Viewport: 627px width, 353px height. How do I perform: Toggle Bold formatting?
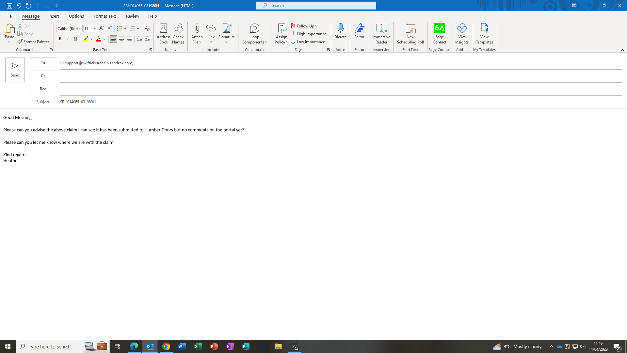(x=60, y=39)
